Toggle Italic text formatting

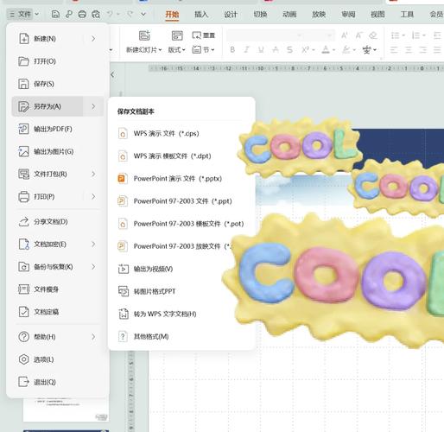246,50
